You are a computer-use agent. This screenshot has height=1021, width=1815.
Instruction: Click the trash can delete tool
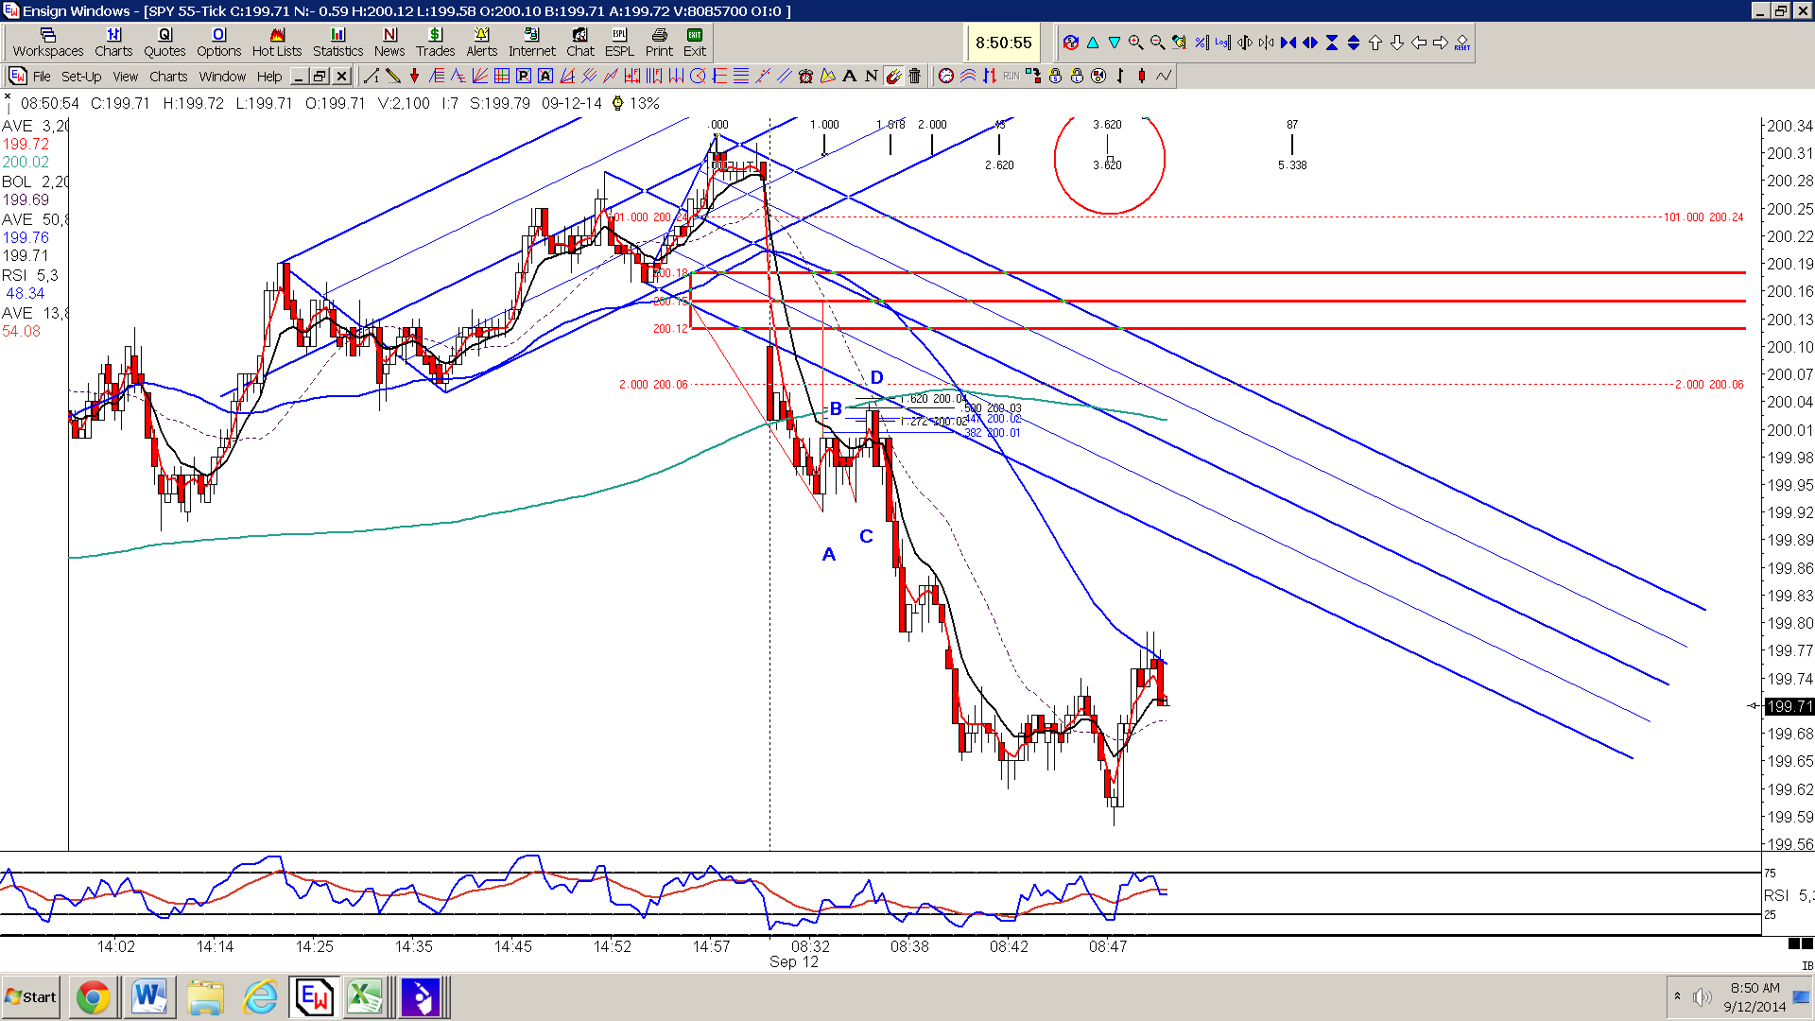[914, 76]
